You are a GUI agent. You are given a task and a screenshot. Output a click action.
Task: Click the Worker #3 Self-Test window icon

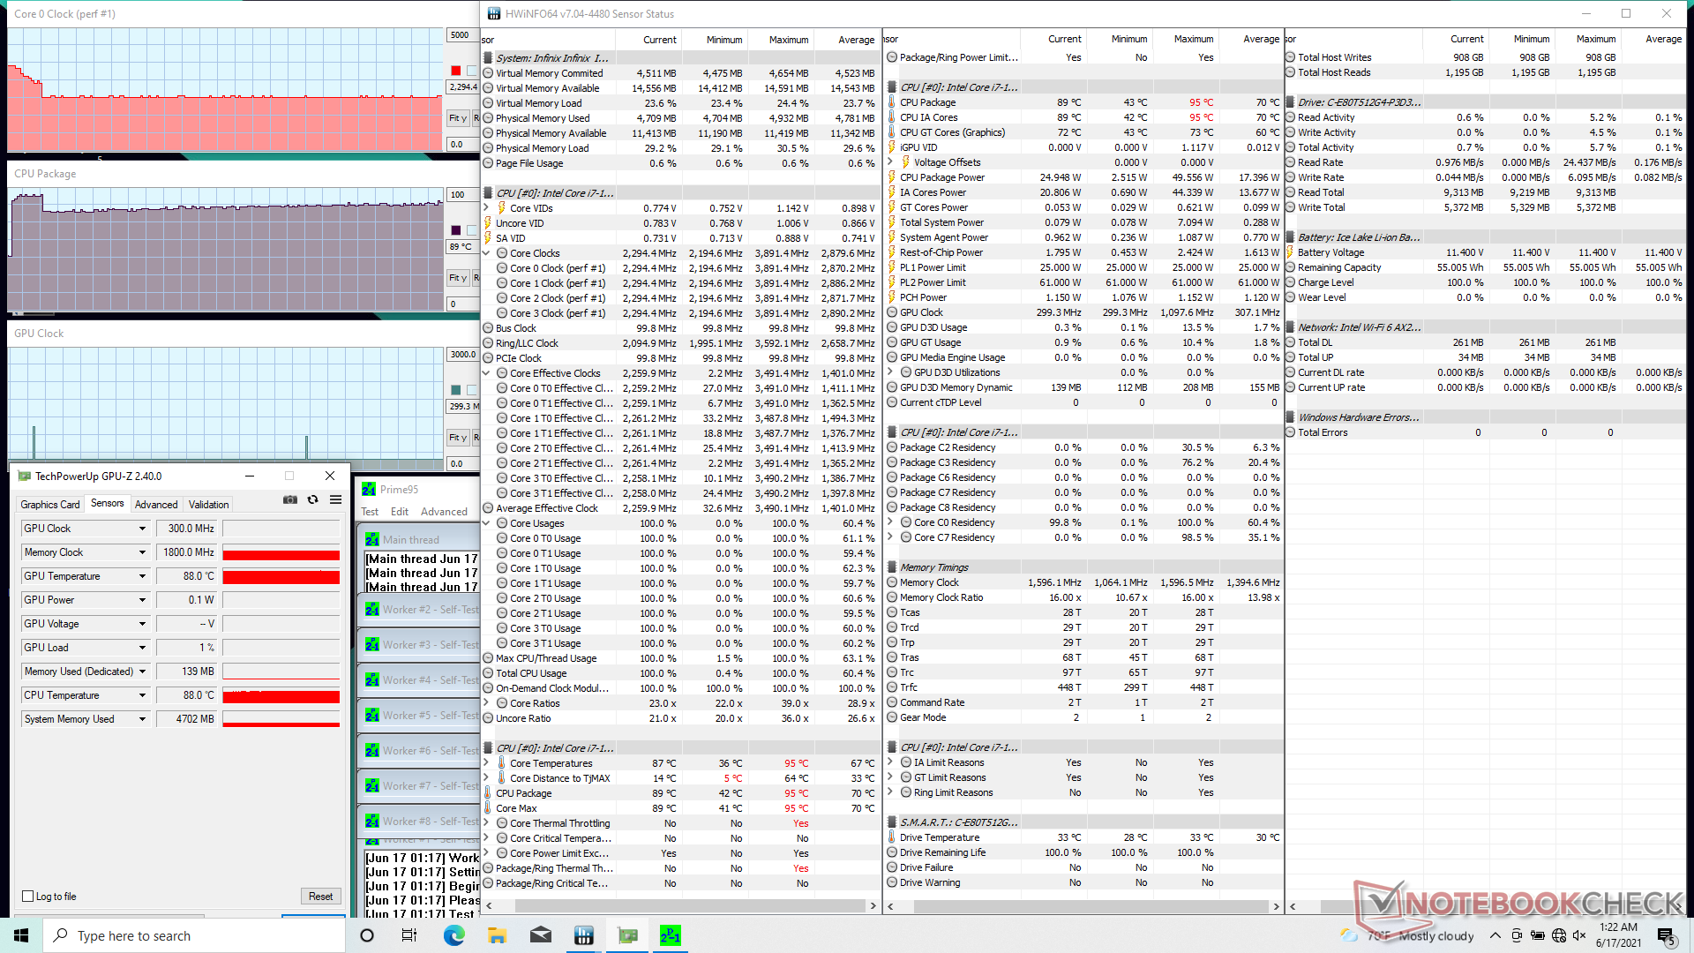coord(372,645)
